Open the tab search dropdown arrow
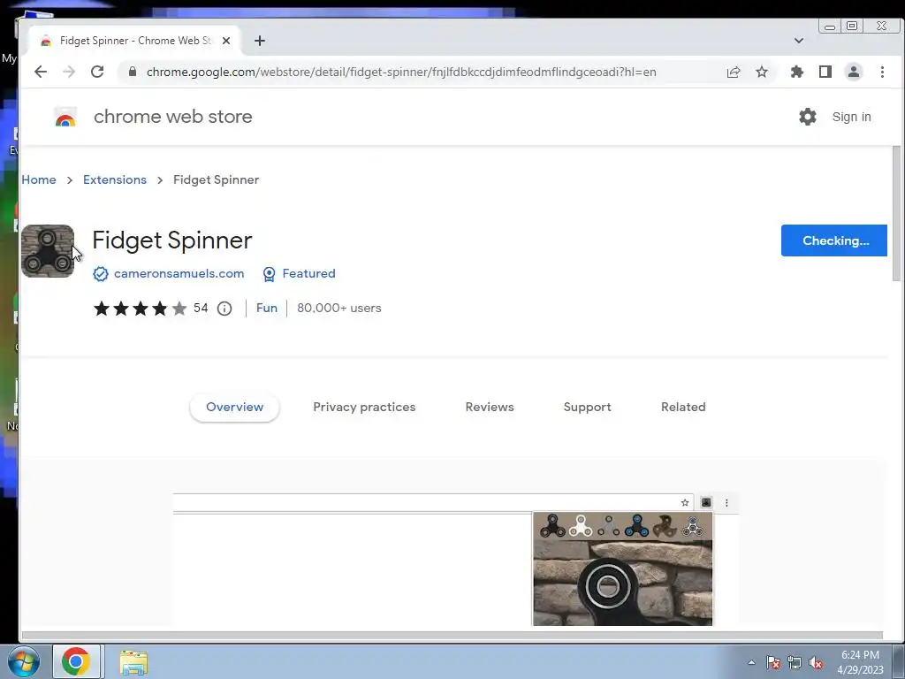905x679 pixels. tap(799, 41)
